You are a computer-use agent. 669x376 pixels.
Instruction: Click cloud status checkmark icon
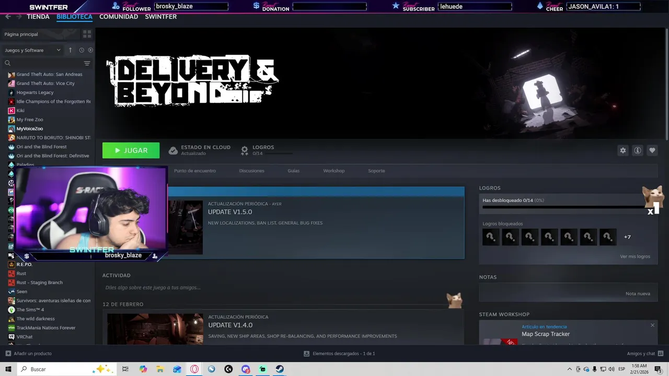(x=173, y=150)
